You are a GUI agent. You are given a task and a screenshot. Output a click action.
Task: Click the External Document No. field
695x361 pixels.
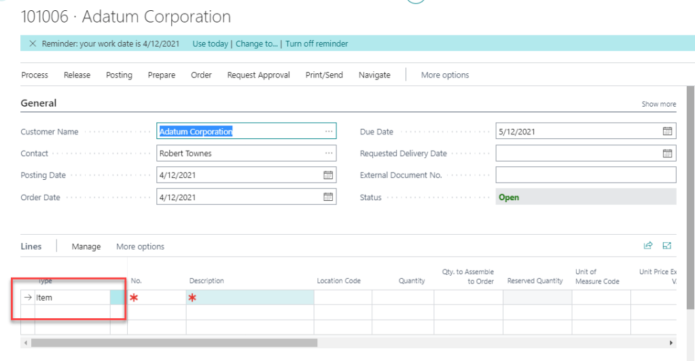tap(586, 175)
